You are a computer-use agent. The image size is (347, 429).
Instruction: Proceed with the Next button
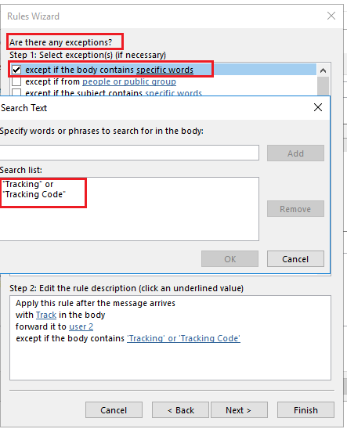click(x=239, y=410)
